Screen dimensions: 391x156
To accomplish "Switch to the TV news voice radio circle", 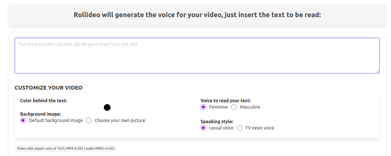I will click(240, 128).
